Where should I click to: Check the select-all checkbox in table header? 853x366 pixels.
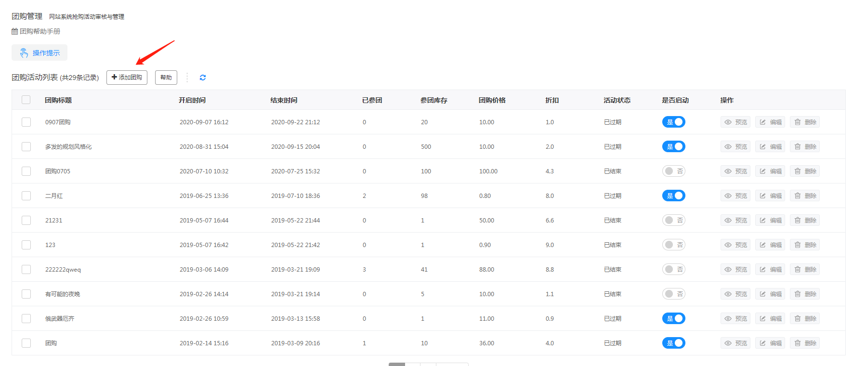coord(26,100)
